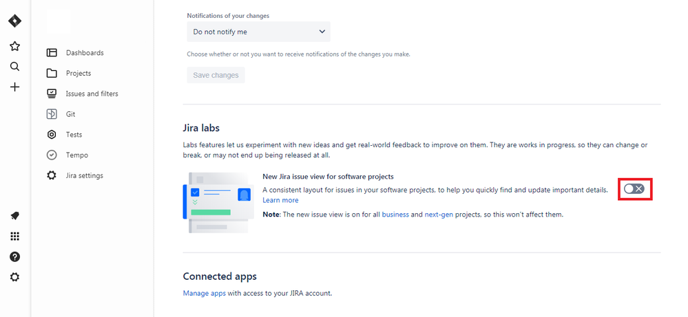Click the plus create icon

(14, 87)
